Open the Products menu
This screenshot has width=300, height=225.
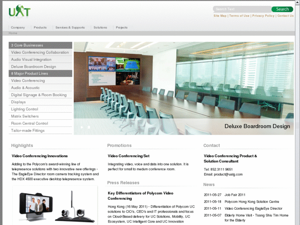coord(40,27)
